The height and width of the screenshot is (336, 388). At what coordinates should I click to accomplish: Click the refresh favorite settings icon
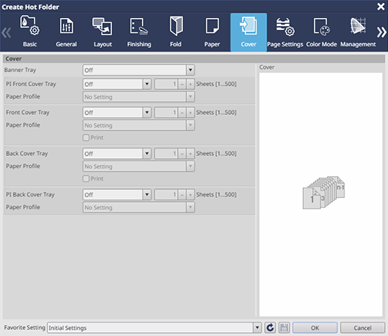pos(270,328)
